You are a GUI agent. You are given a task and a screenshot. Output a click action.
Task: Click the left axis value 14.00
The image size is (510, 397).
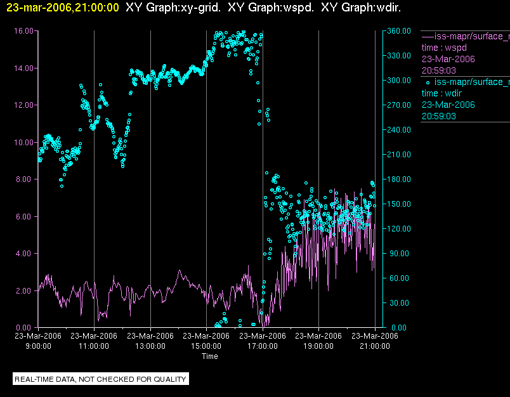(23, 68)
